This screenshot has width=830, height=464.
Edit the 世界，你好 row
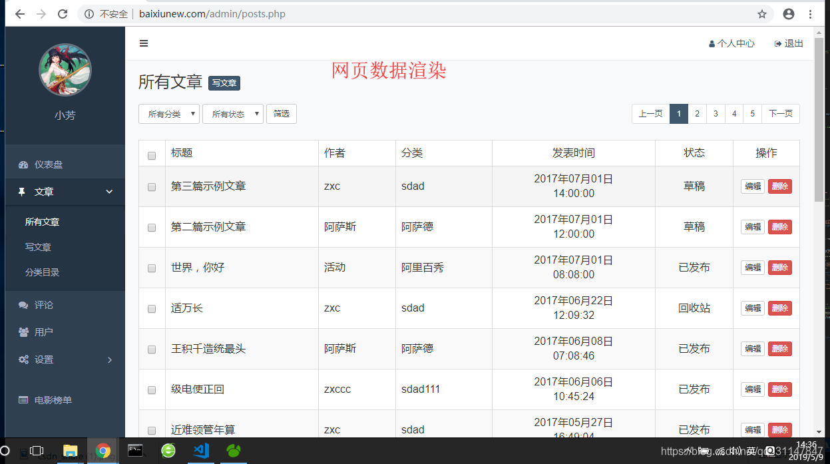(x=753, y=268)
